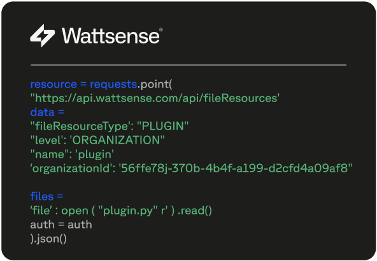This screenshot has height=261, width=377.
Task: Click the "name": 'plugin' line
Action: tap(72, 154)
